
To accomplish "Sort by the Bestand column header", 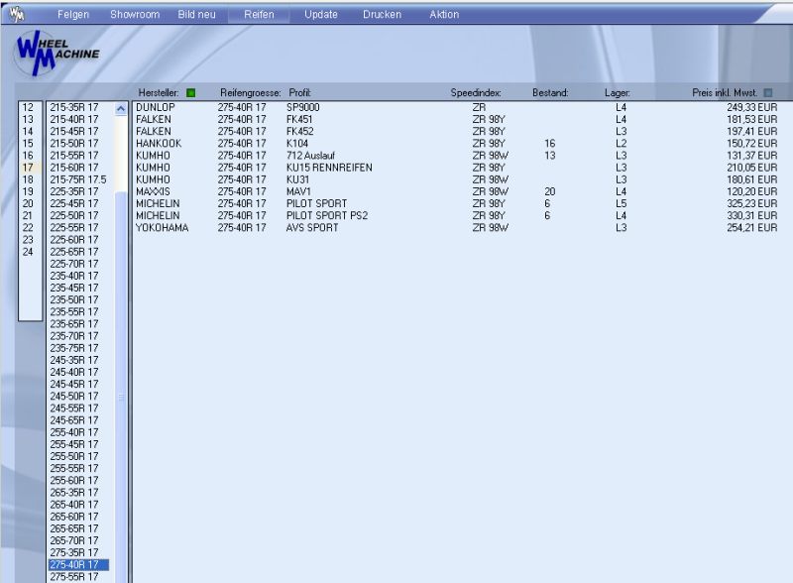I will (x=550, y=92).
